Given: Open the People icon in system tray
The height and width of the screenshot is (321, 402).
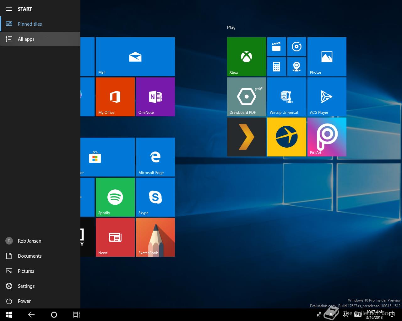Looking at the screenshot, I should [x=319, y=315].
